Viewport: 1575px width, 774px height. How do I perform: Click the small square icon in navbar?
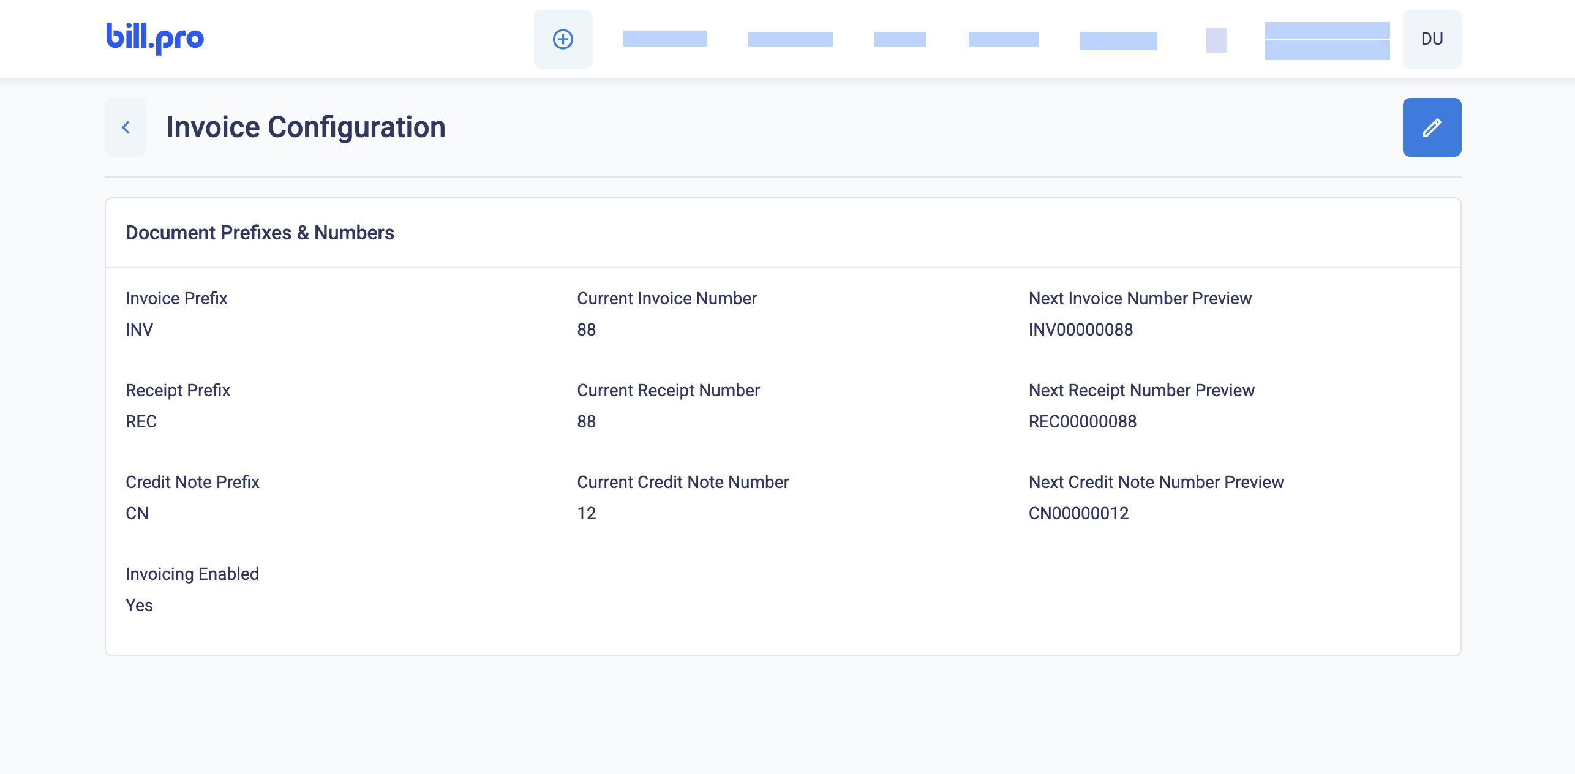[x=1216, y=40]
